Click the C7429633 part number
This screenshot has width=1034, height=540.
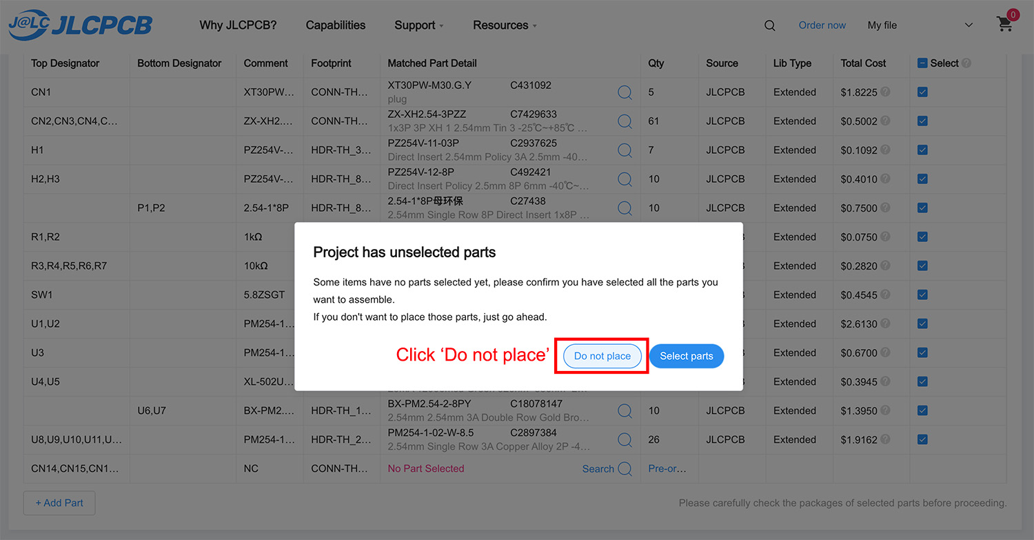tap(534, 114)
